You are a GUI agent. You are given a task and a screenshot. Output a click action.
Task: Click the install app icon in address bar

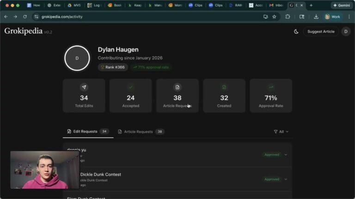[266, 17]
